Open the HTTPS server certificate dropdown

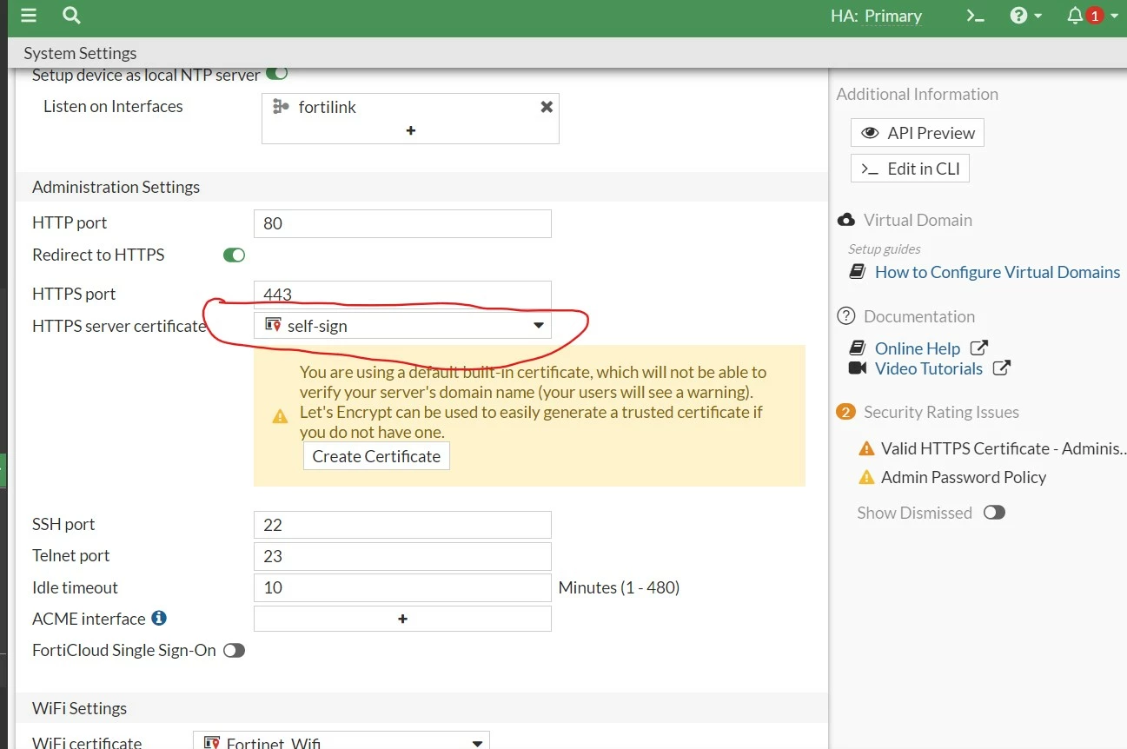pos(402,326)
